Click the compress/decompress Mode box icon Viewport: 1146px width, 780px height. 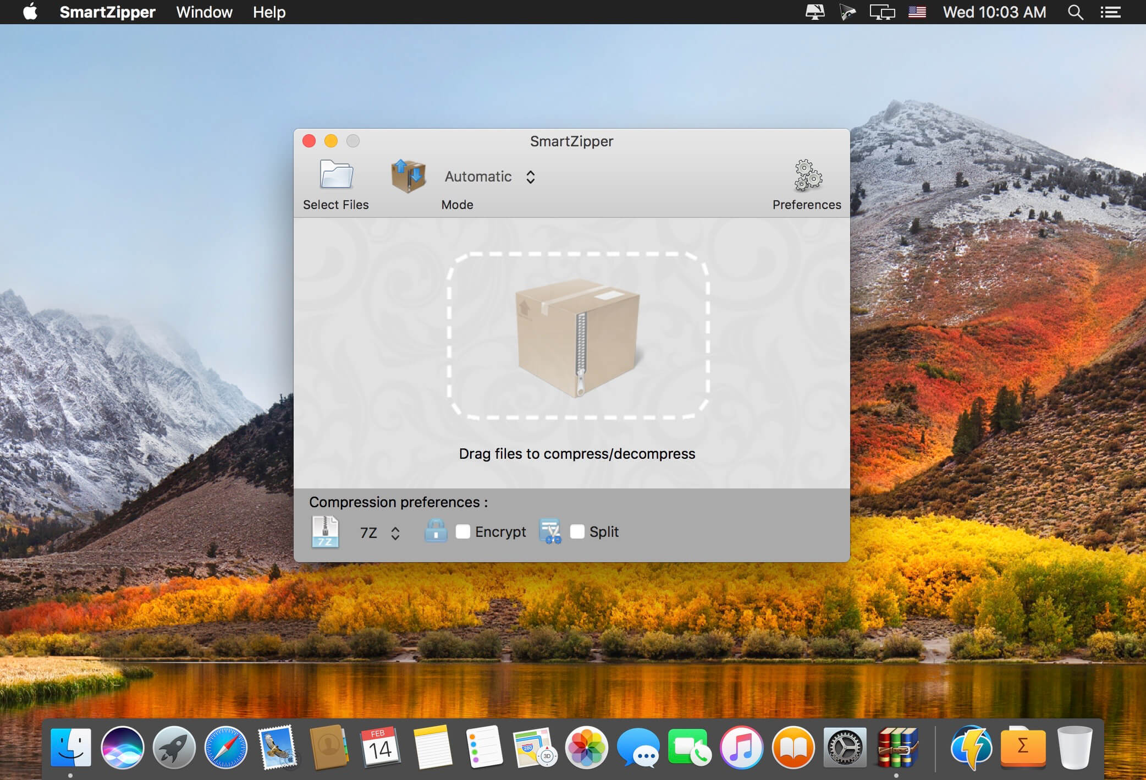pos(408,176)
